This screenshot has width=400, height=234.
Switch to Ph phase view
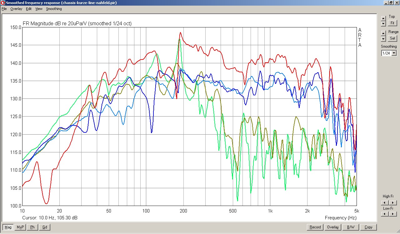pos(32,227)
